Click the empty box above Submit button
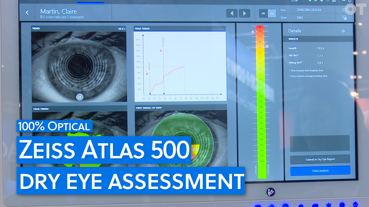The image size is (369, 207). [x=320, y=143]
